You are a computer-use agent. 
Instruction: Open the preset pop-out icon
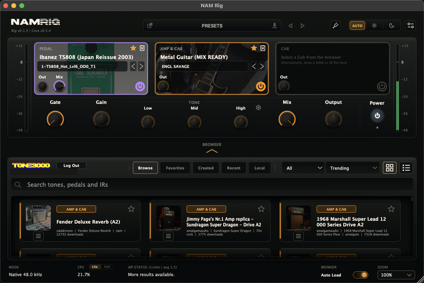click(x=149, y=25)
